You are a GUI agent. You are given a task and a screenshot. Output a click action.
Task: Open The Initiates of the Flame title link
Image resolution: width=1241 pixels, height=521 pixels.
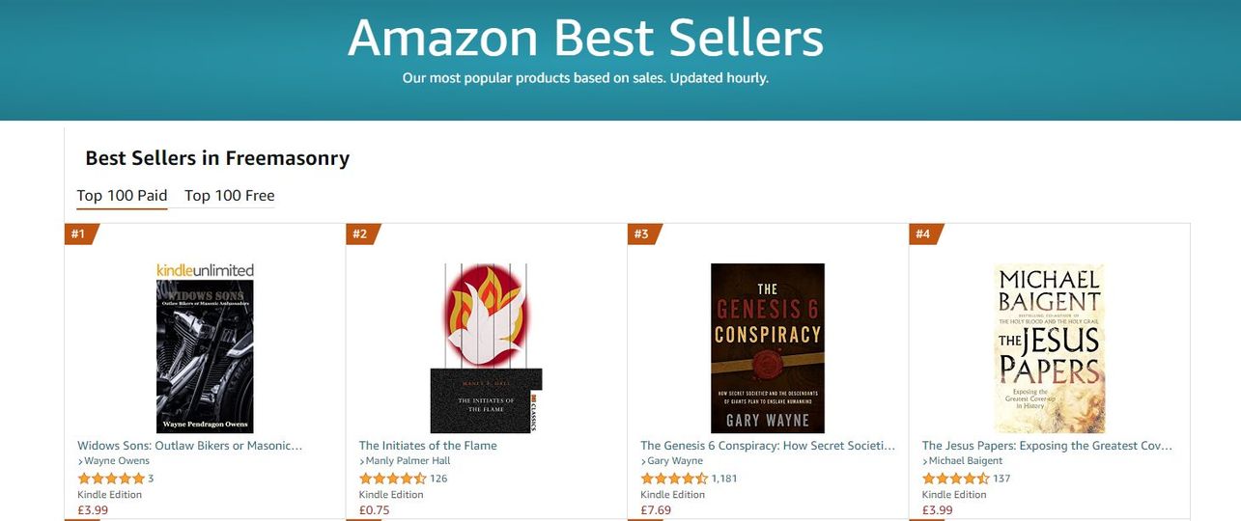click(x=428, y=446)
